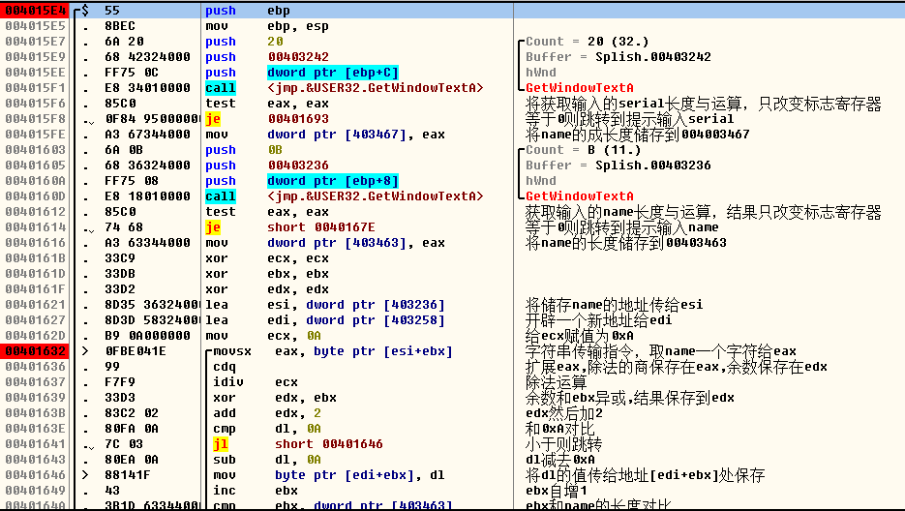Image resolution: width=905 pixels, height=511 pixels.
Task: Click comment 'edx然后加2'
Action: tap(564, 413)
